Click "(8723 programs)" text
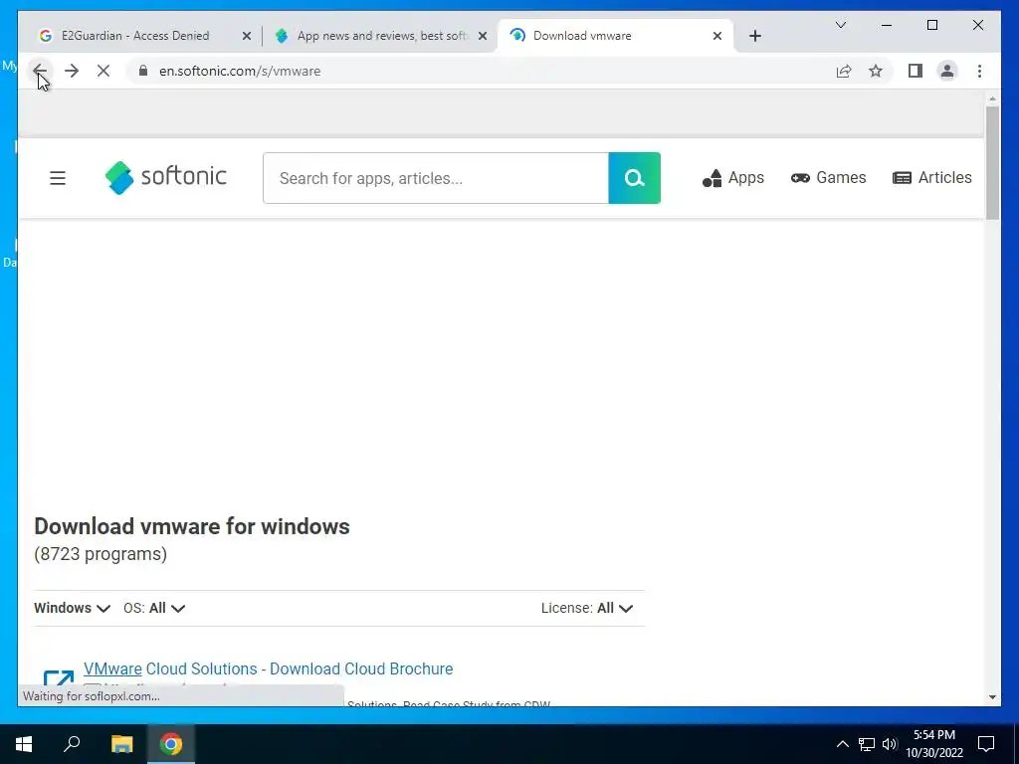1019x764 pixels. coord(101,554)
